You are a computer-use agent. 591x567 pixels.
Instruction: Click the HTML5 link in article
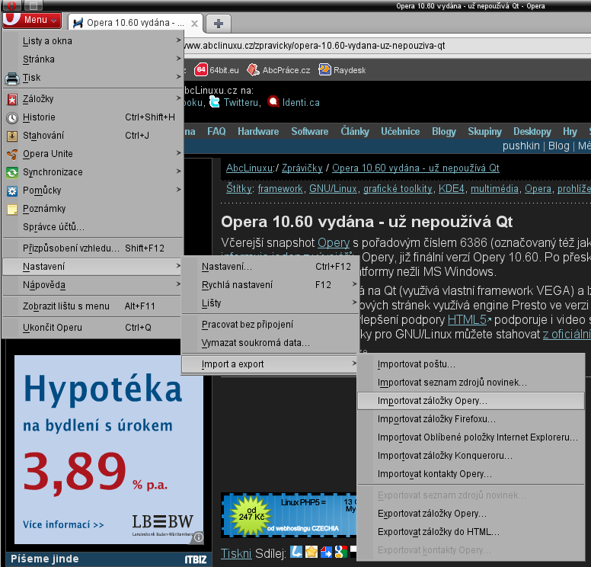coord(467,319)
